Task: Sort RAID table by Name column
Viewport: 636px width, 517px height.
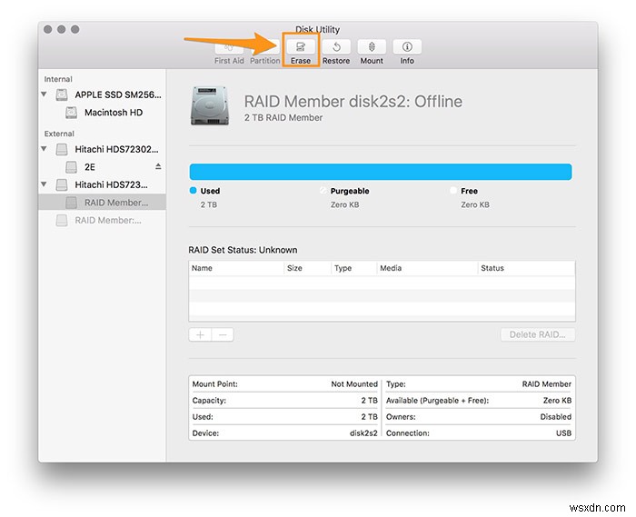Action: pyautogui.click(x=236, y=268)
